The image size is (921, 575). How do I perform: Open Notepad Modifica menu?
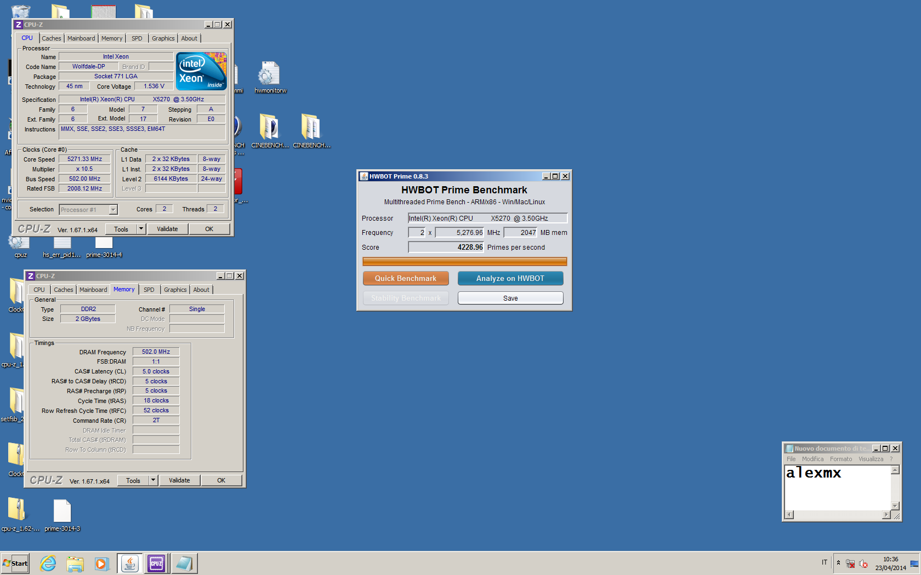point(812,459)
